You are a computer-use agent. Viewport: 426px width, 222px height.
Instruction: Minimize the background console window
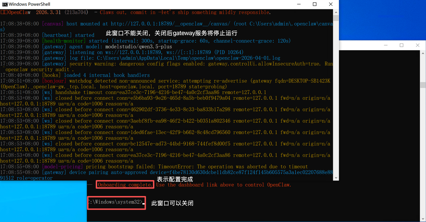[x=385, y=45]
